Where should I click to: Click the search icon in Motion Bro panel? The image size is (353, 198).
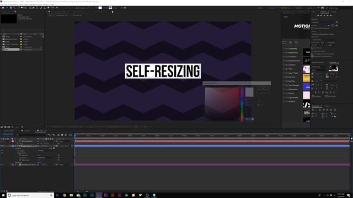pos(296,42)
